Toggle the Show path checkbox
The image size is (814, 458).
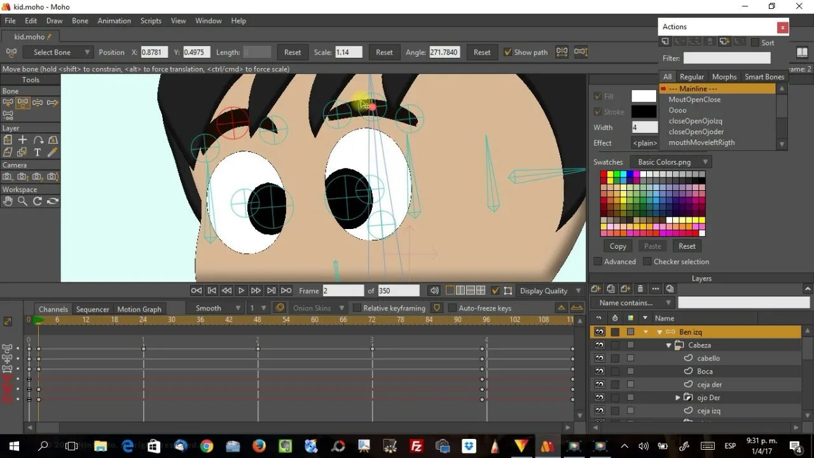click(507, 52)
